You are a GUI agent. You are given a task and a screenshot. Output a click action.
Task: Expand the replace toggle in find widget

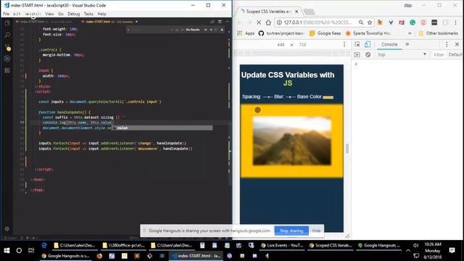128,30
